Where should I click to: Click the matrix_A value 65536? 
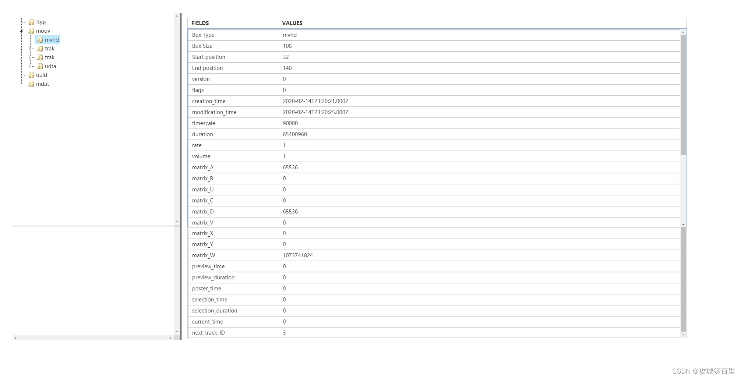(x=290, y=167)
